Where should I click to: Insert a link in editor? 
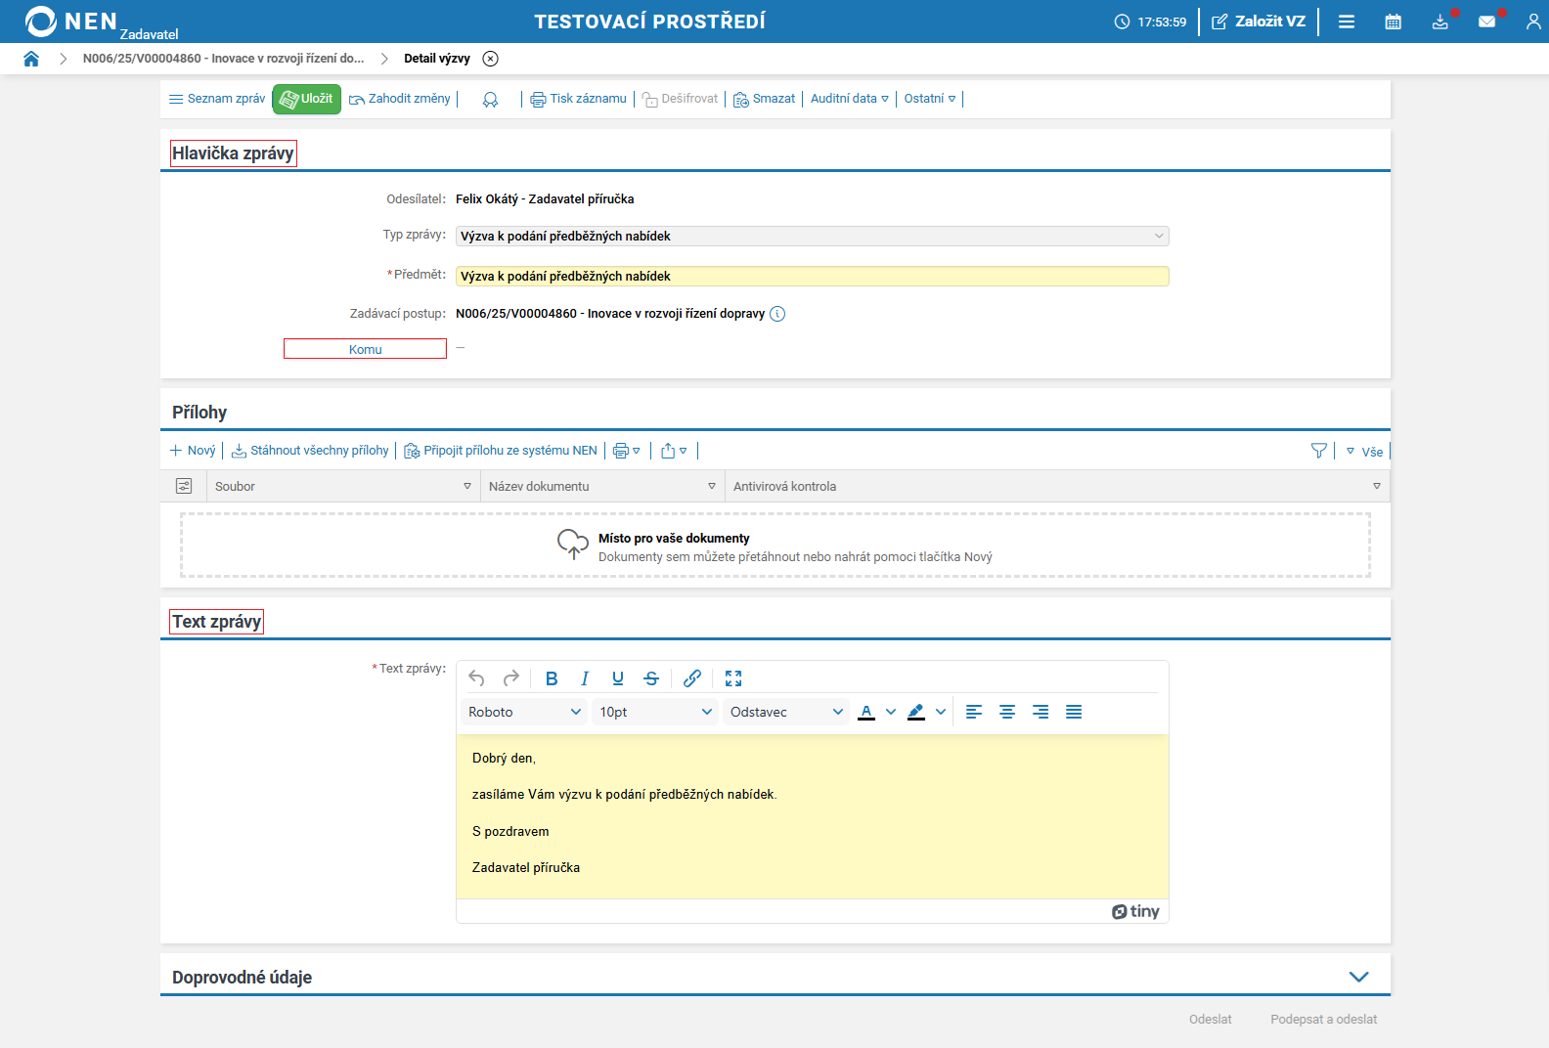click(x=692, y=678)
